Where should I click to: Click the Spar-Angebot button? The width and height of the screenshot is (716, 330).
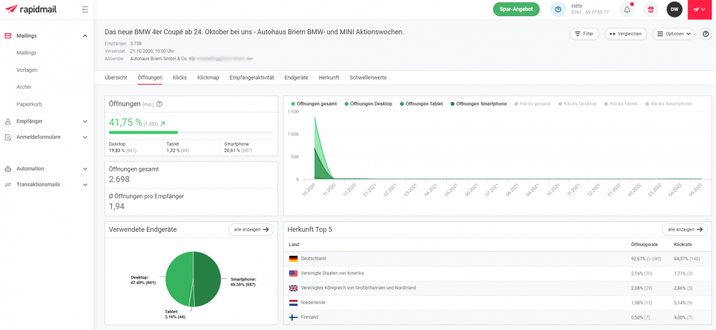pyautogui.click(x=516, y=9)
